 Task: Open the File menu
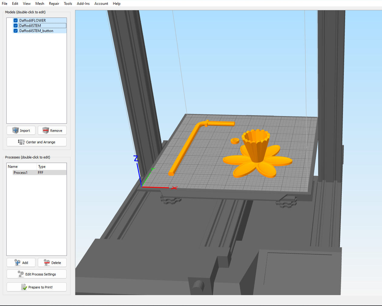[4, 4]
